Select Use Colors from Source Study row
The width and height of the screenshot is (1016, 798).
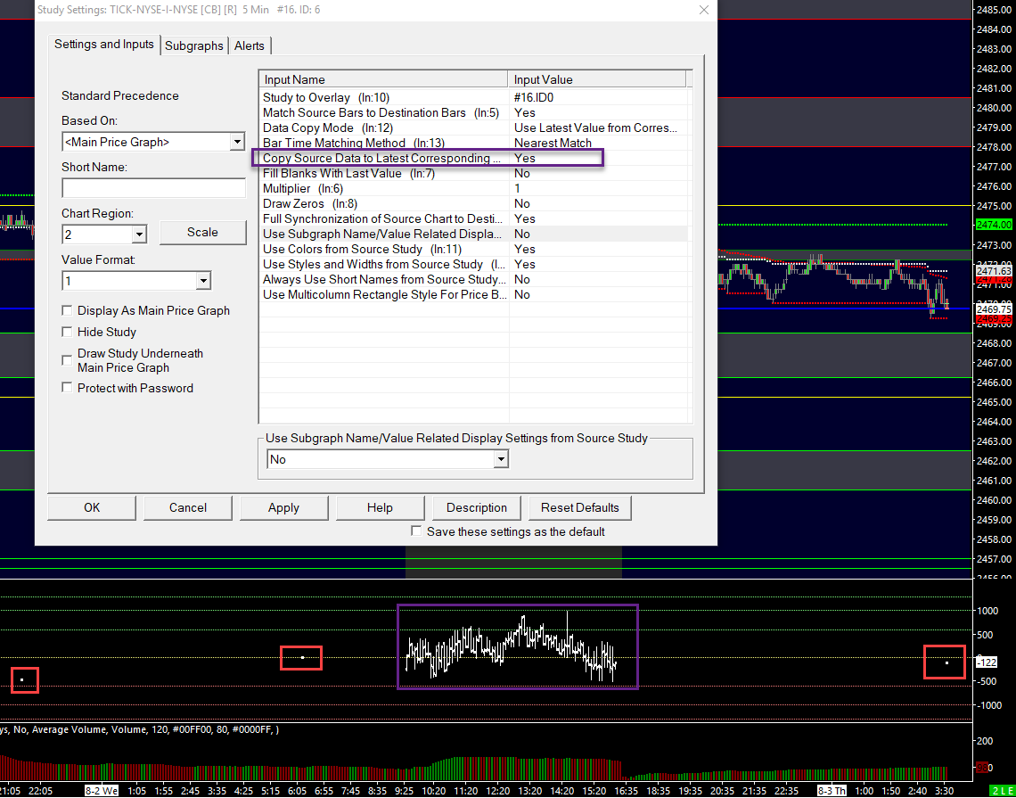coord(473,249)
